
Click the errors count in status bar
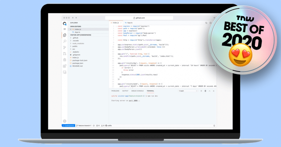click(98, 125)
